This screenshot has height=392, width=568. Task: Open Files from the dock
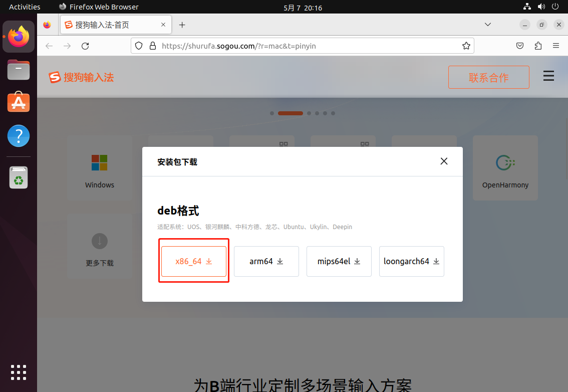pos(19,70)
